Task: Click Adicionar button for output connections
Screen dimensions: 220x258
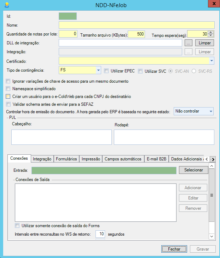Action: coord(193,188)
